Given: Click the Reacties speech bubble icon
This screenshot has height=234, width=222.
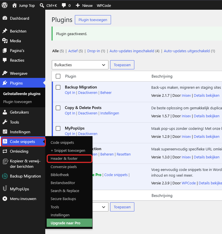Looking at the screenshot, I should click(x=5, y=60).
